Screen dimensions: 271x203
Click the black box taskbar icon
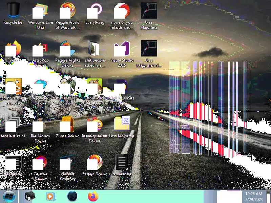click(30, 196)
